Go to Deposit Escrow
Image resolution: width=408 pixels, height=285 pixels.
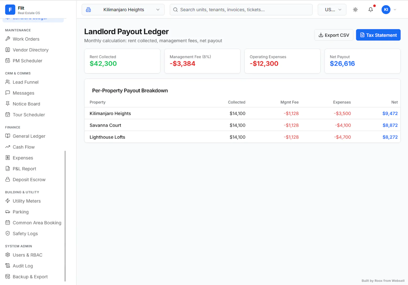[x=29, y=180]
